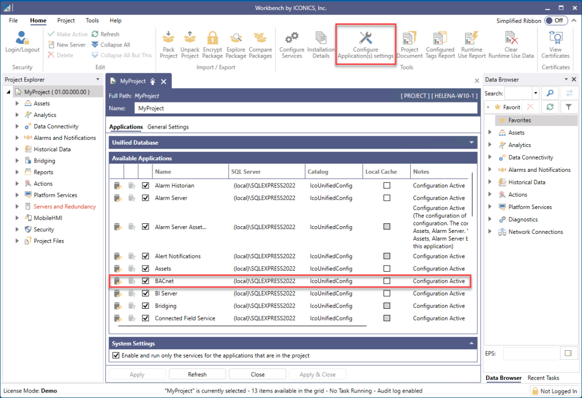Click the Refresh button at the bottom
The height and width of the screenshot is (398, 582).
pos(197,375)
